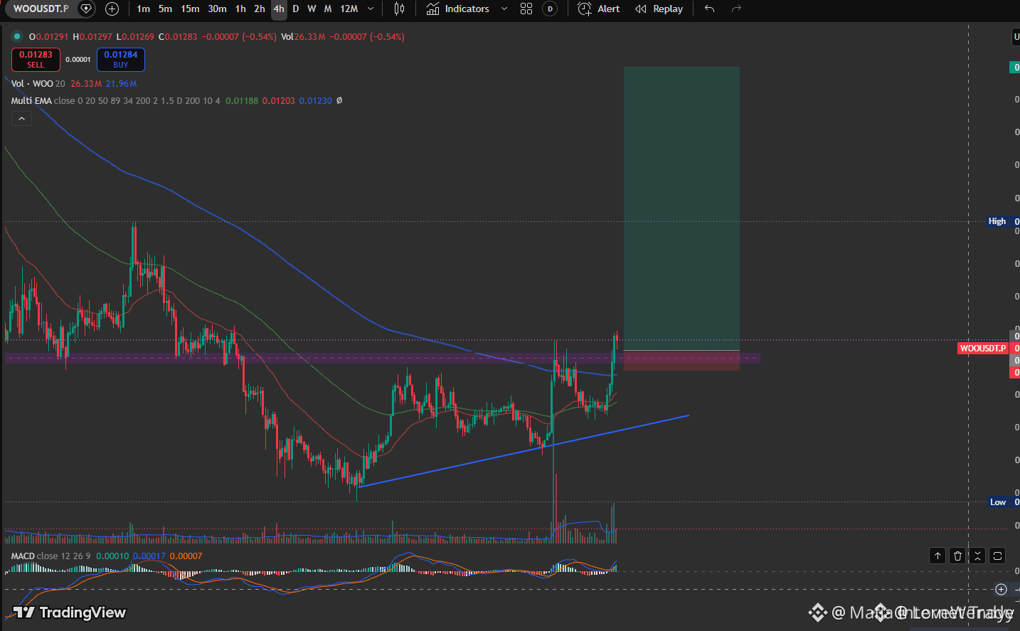Switch to the 30m timeframe
1020x631 pixels.
click(x=217, y=9)
